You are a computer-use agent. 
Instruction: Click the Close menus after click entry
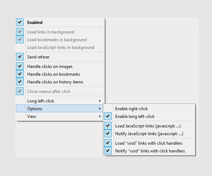click(60, 91)
